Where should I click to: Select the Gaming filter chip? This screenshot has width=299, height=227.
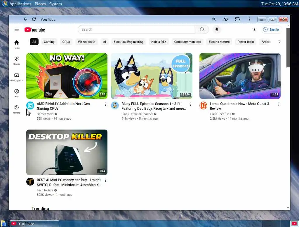[49, 42]
